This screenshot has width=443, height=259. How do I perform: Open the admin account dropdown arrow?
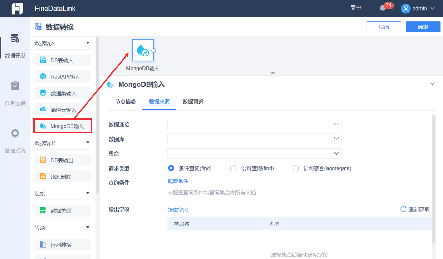[433, 9]
